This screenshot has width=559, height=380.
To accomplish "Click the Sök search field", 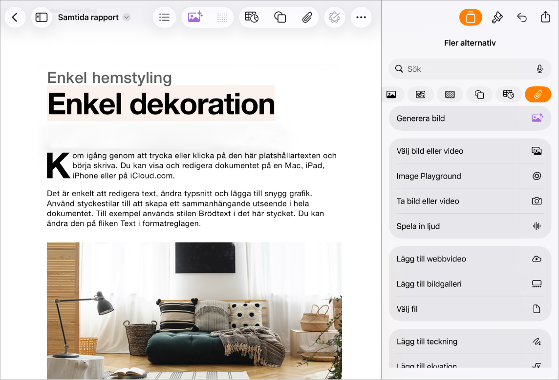I will coord(470,69).
